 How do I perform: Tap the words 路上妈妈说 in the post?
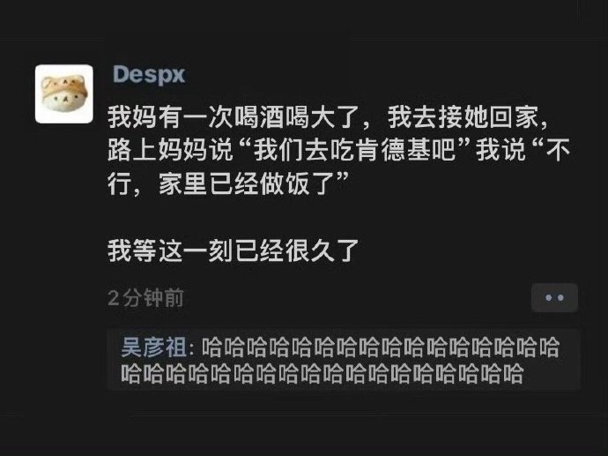click(x=170, y=150)
